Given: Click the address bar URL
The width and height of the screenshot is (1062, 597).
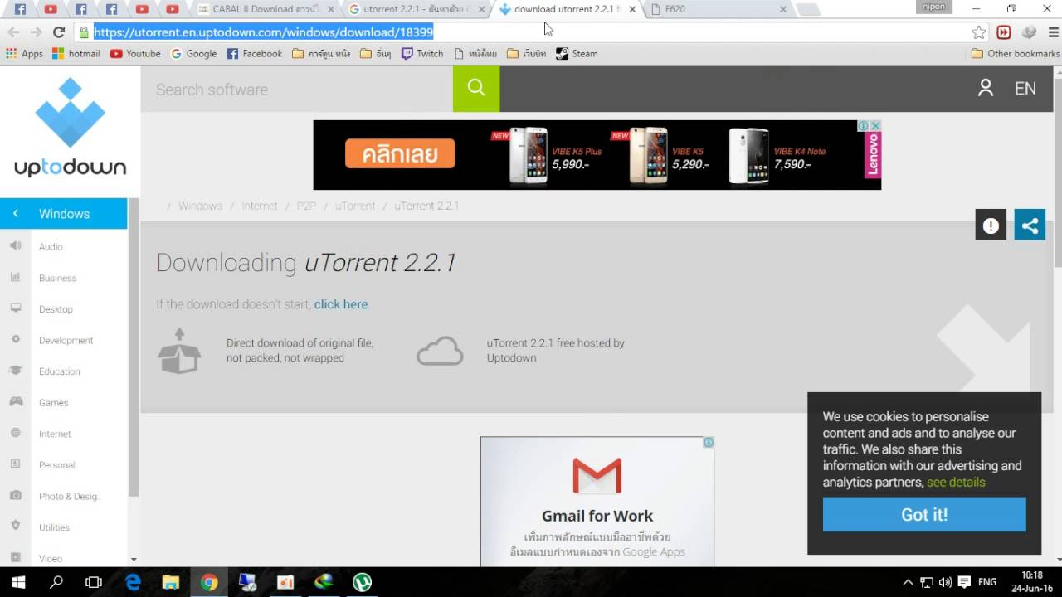Looking at the screenshot, I should coord(263,32).
